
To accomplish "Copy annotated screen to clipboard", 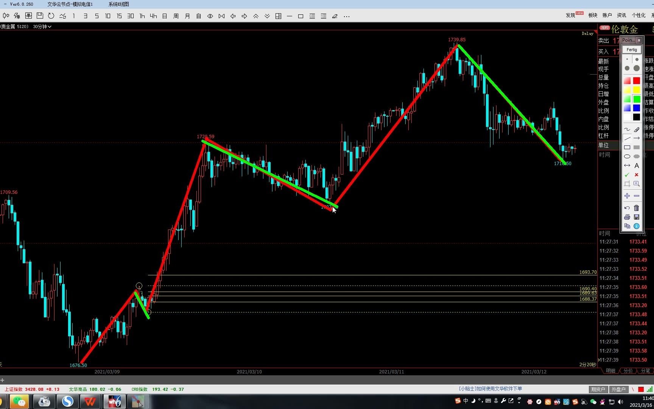I will [627, 226].
